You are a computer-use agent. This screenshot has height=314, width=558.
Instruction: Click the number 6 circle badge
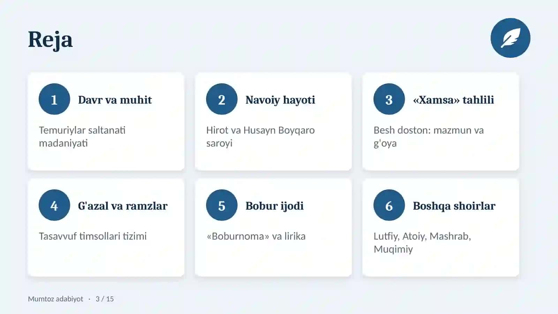389,205
